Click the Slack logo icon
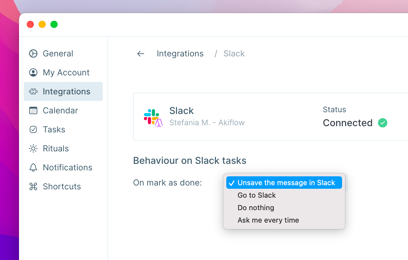Screen dimensions: 408x260 153,118
